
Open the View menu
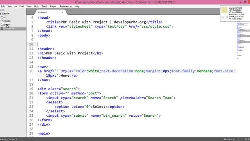29,6
